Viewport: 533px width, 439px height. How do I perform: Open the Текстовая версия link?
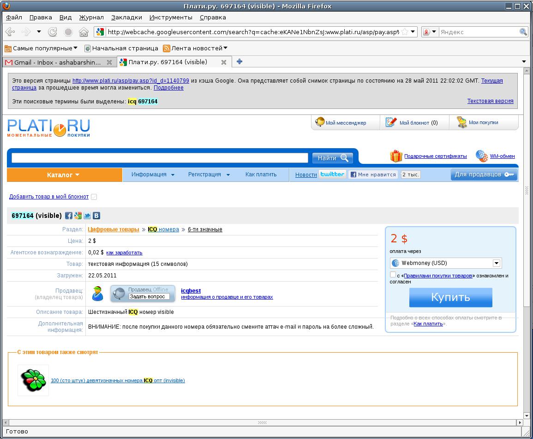[x=490, y=101]
